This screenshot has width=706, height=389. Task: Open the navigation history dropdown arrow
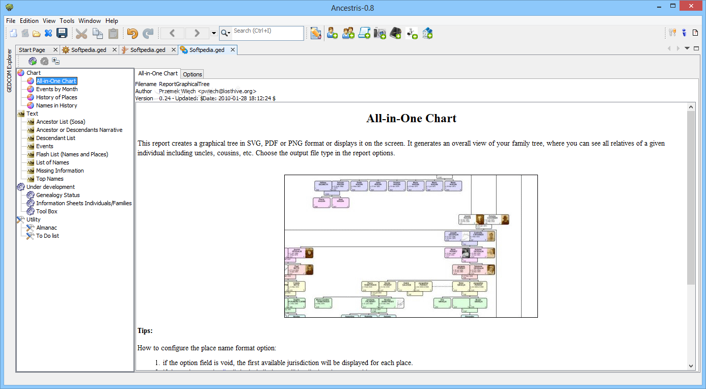point(214,33)
